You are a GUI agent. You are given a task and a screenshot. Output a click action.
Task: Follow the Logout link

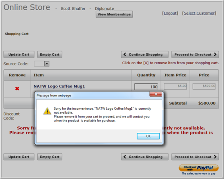(170, 13)
